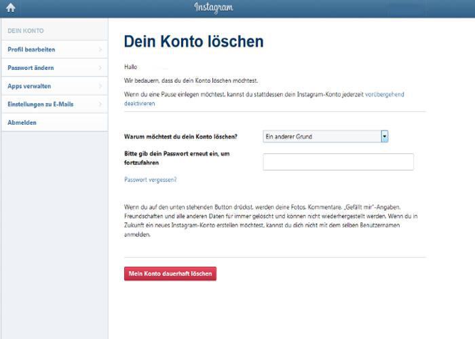Screen dimensions: 475x339
Task: Click the dropdown arrow of reason selector
Action: 385,136
